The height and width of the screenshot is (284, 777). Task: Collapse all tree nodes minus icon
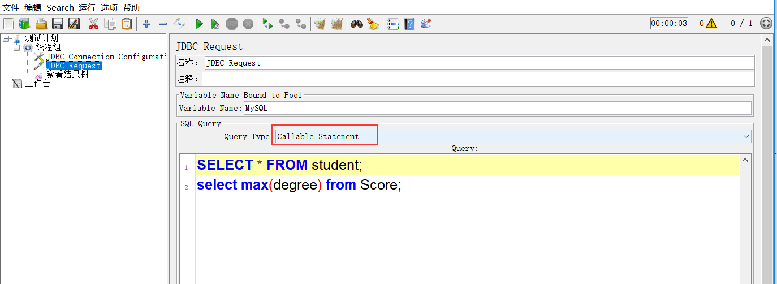pyautogui.click(x=163, y=24)
